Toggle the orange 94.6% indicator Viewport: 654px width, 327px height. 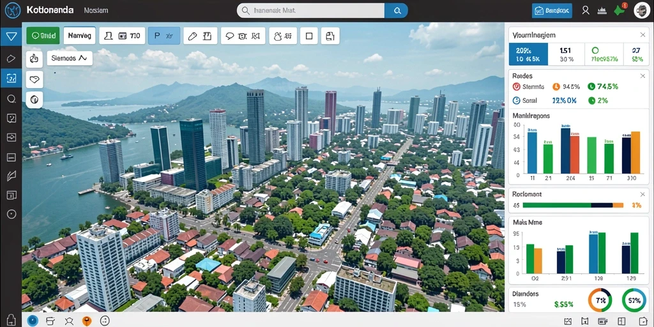coord(566,87)
